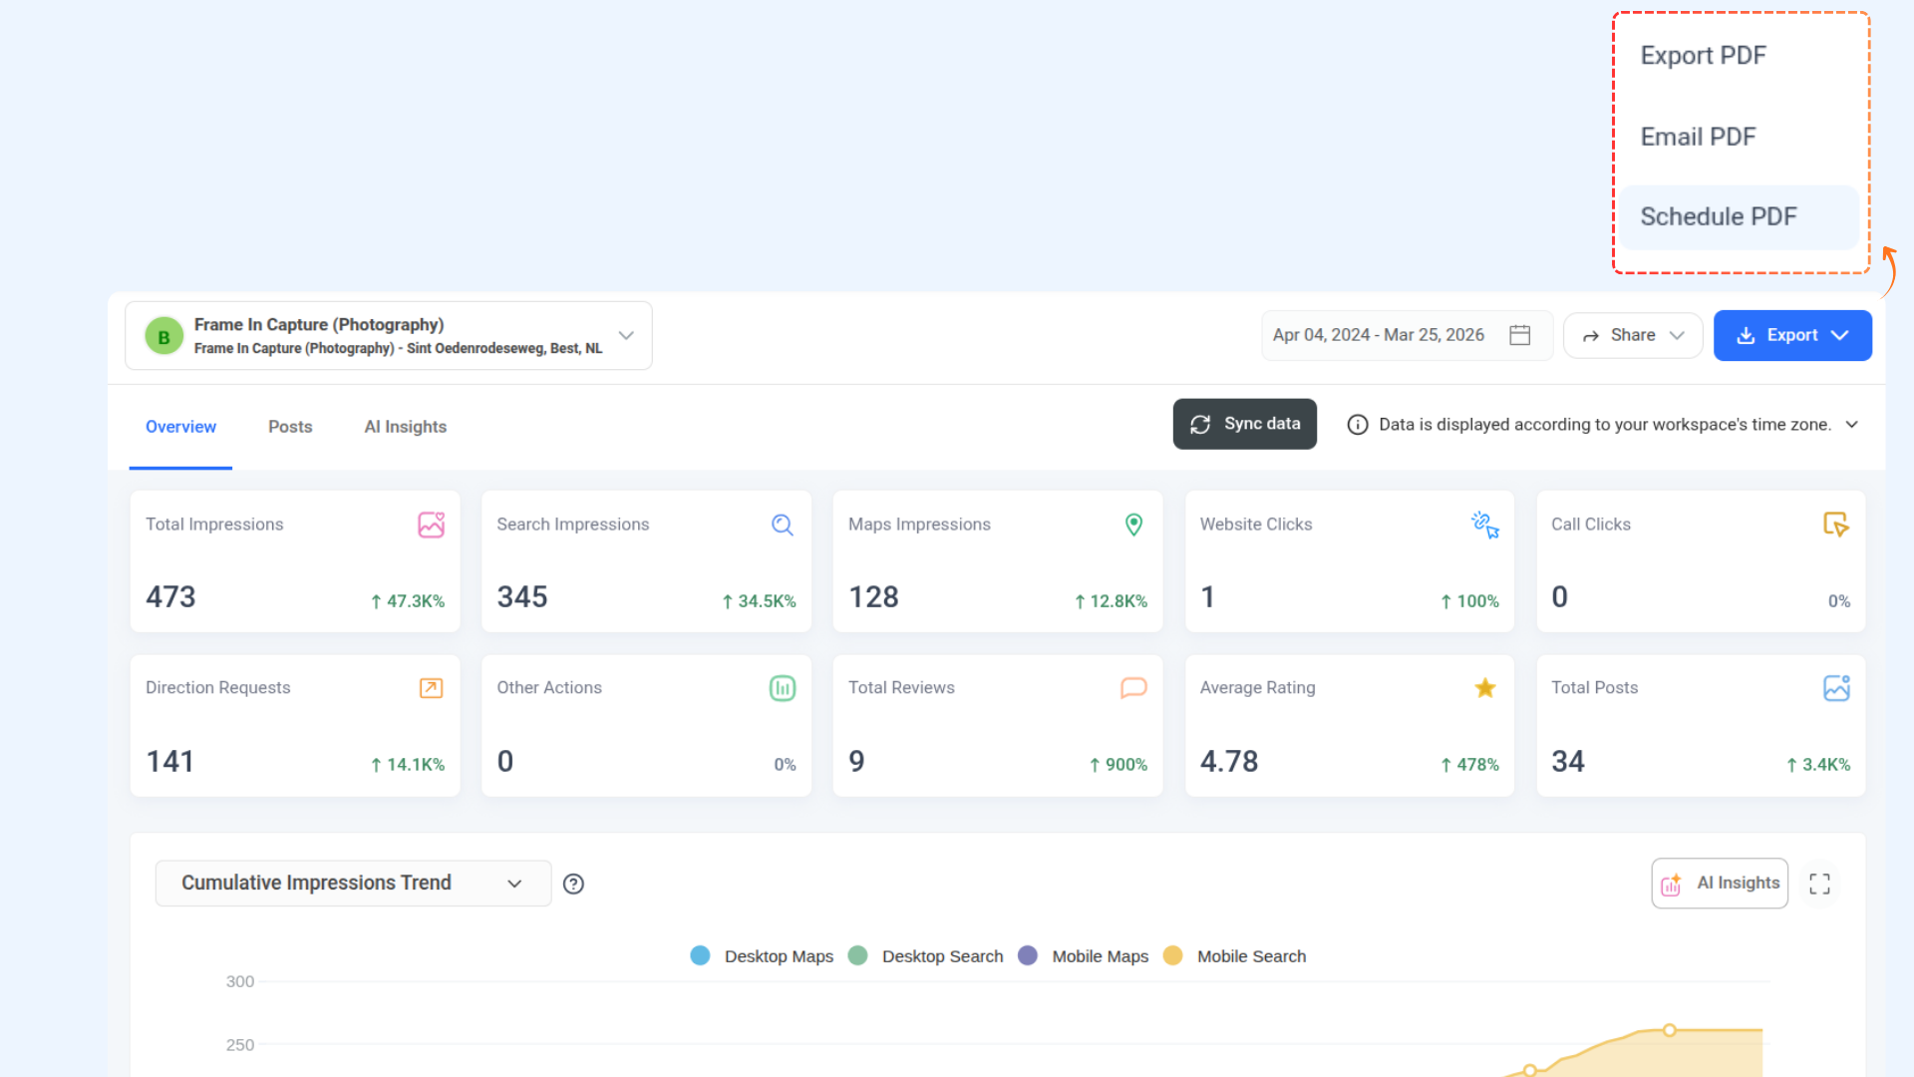
Task: Click the Total Reviews chat bubble icon
Action: click(1133, 688)
